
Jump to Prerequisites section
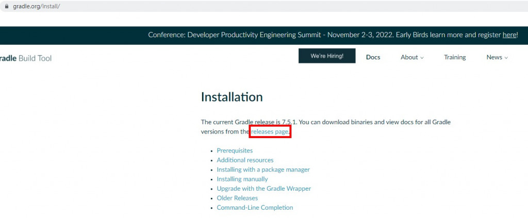pos(235,150)
